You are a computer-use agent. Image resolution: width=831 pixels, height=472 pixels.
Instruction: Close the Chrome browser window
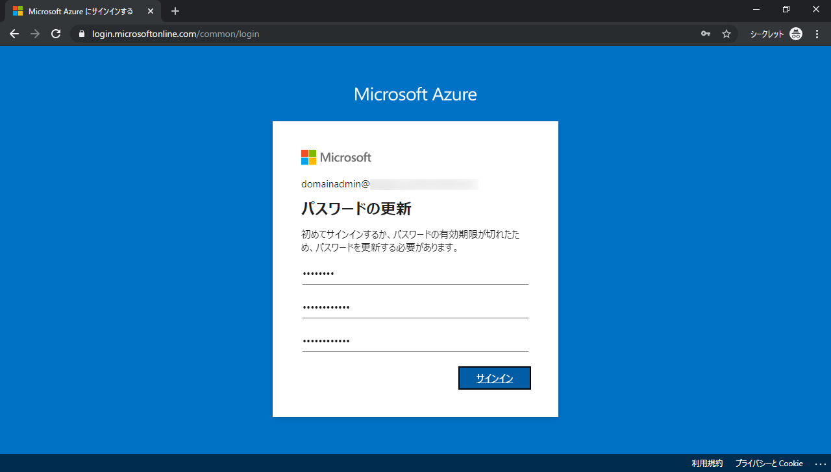tap(816, 9)
